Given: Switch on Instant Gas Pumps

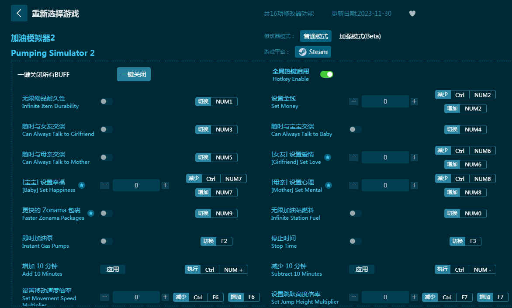Looking at the screenshot, I should [x=107, y=241].
